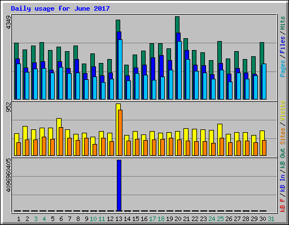
Task: Click day 8 on the x-axis
Action: tap(78, 219)
